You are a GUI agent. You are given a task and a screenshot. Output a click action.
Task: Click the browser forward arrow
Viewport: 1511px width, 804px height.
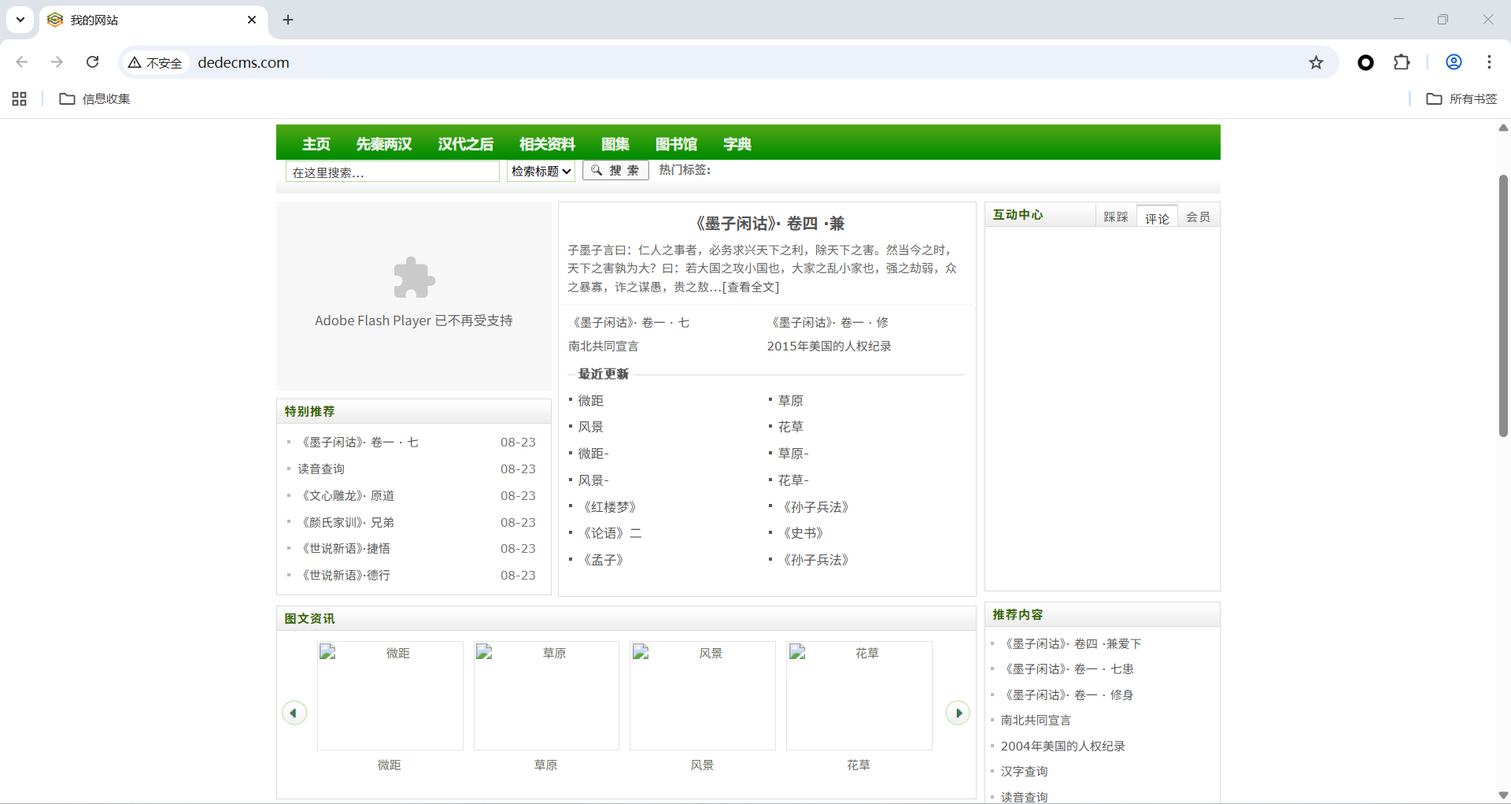point(57,62)
